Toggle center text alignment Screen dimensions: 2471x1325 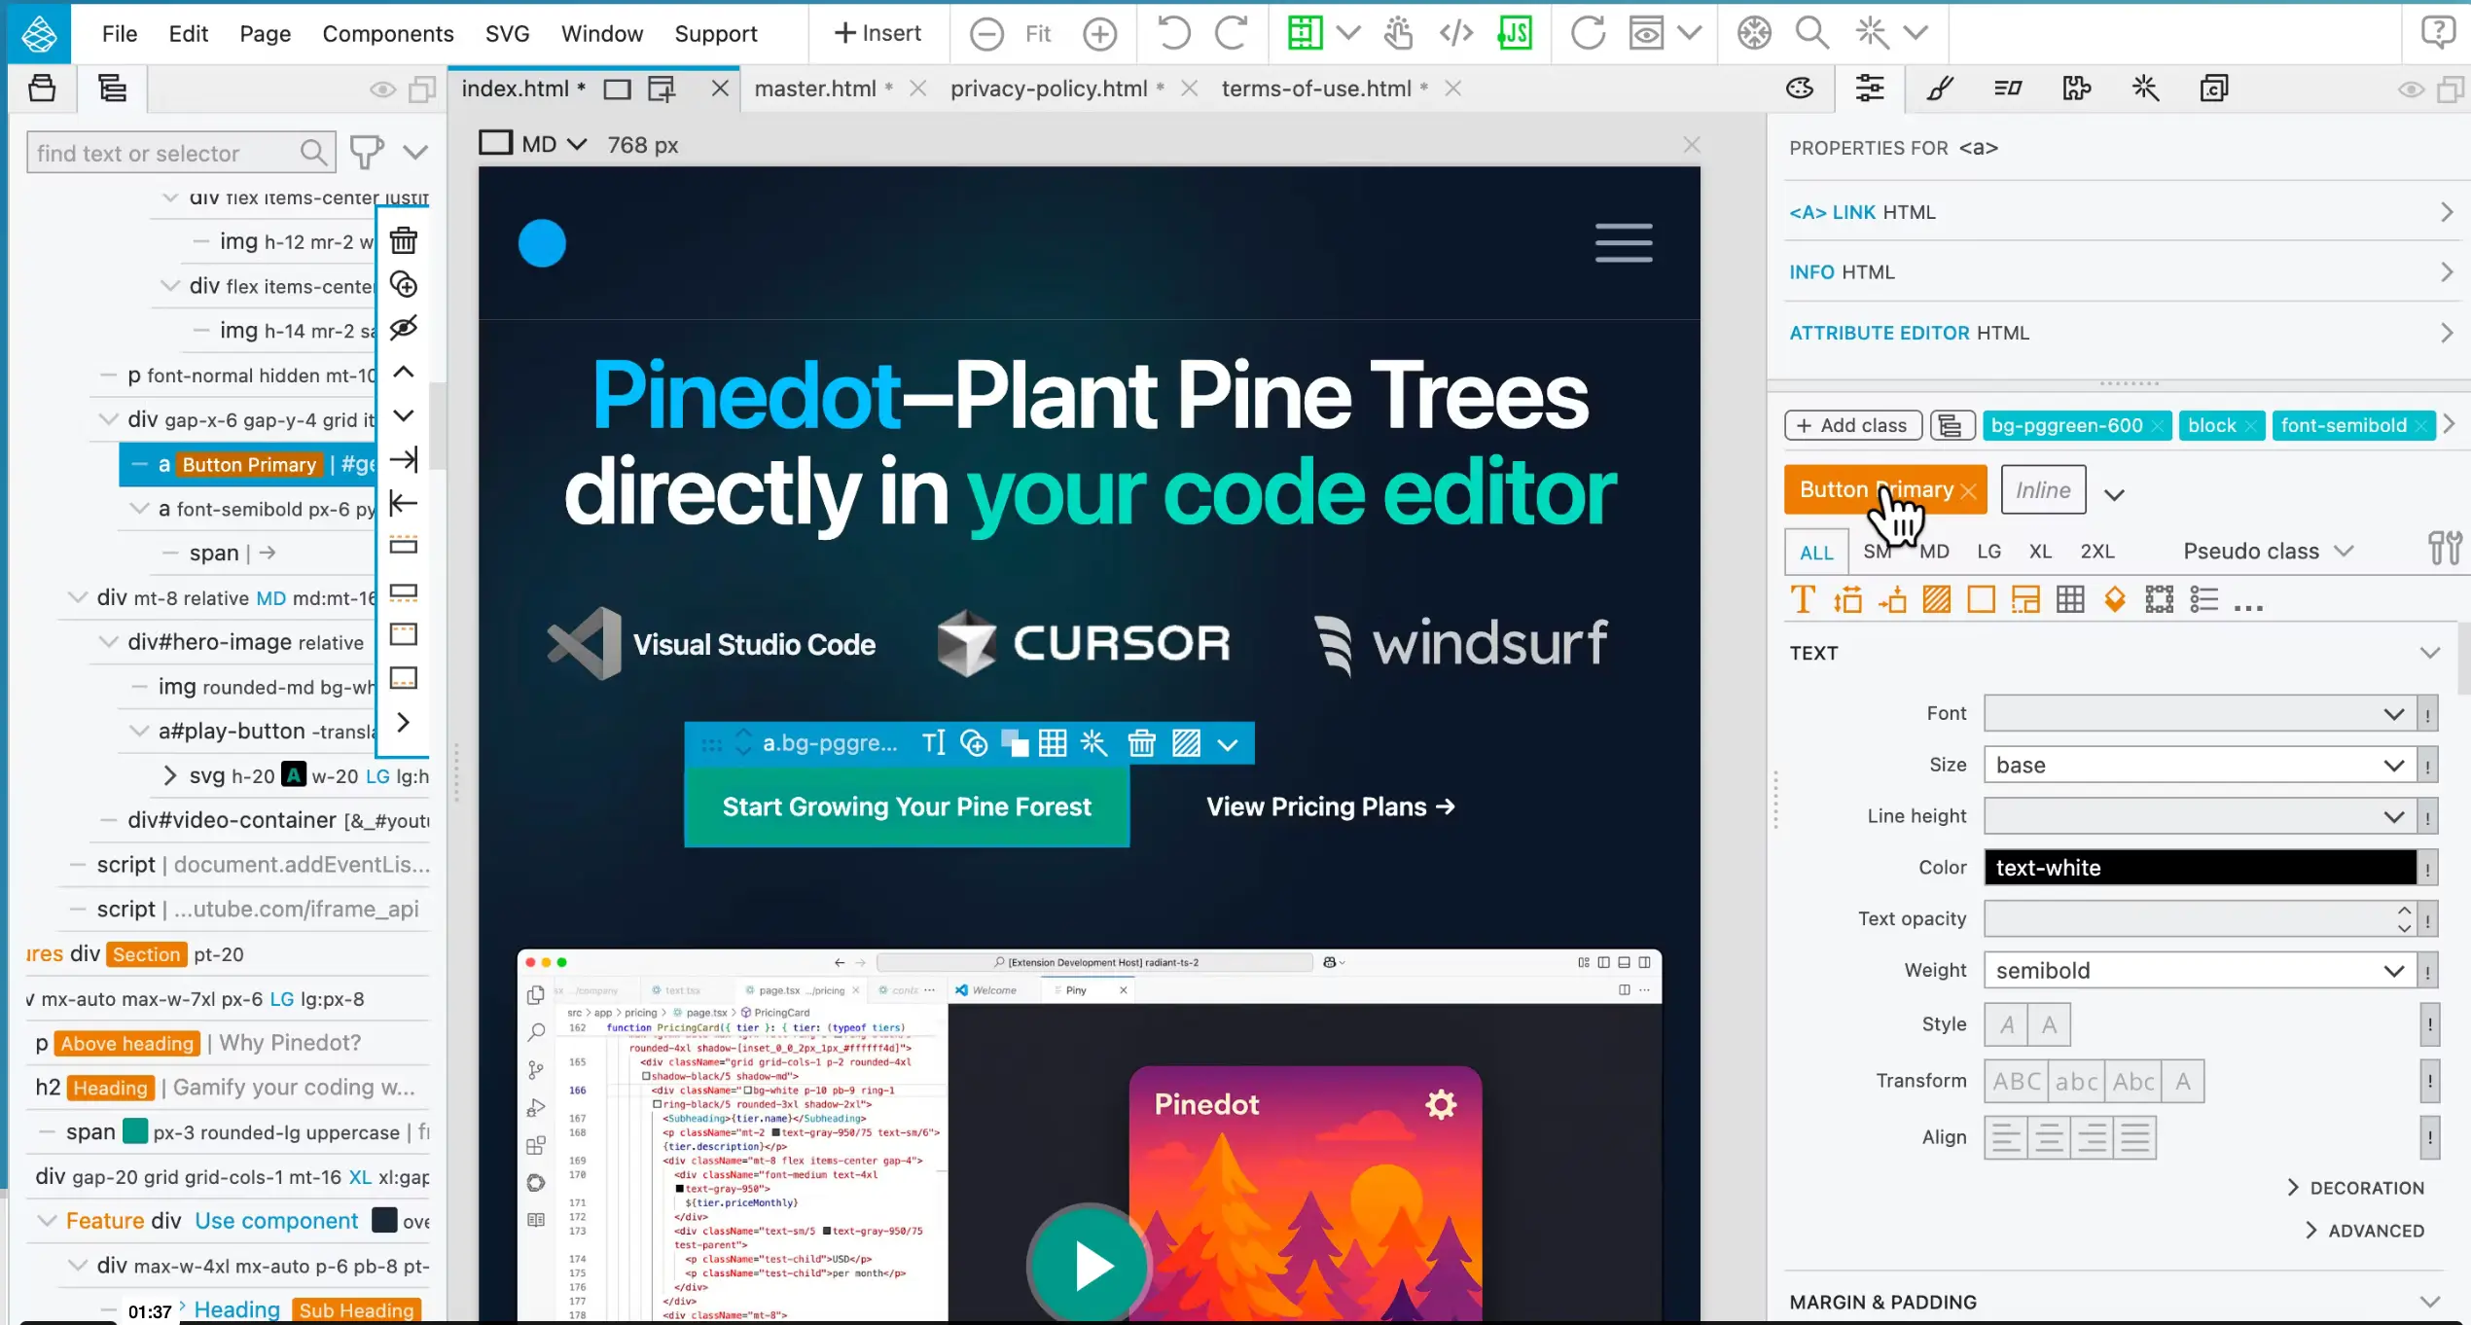2049,1138
